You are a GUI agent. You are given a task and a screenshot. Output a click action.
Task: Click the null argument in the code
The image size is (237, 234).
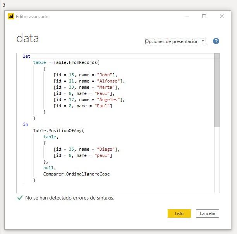[48, 168]
